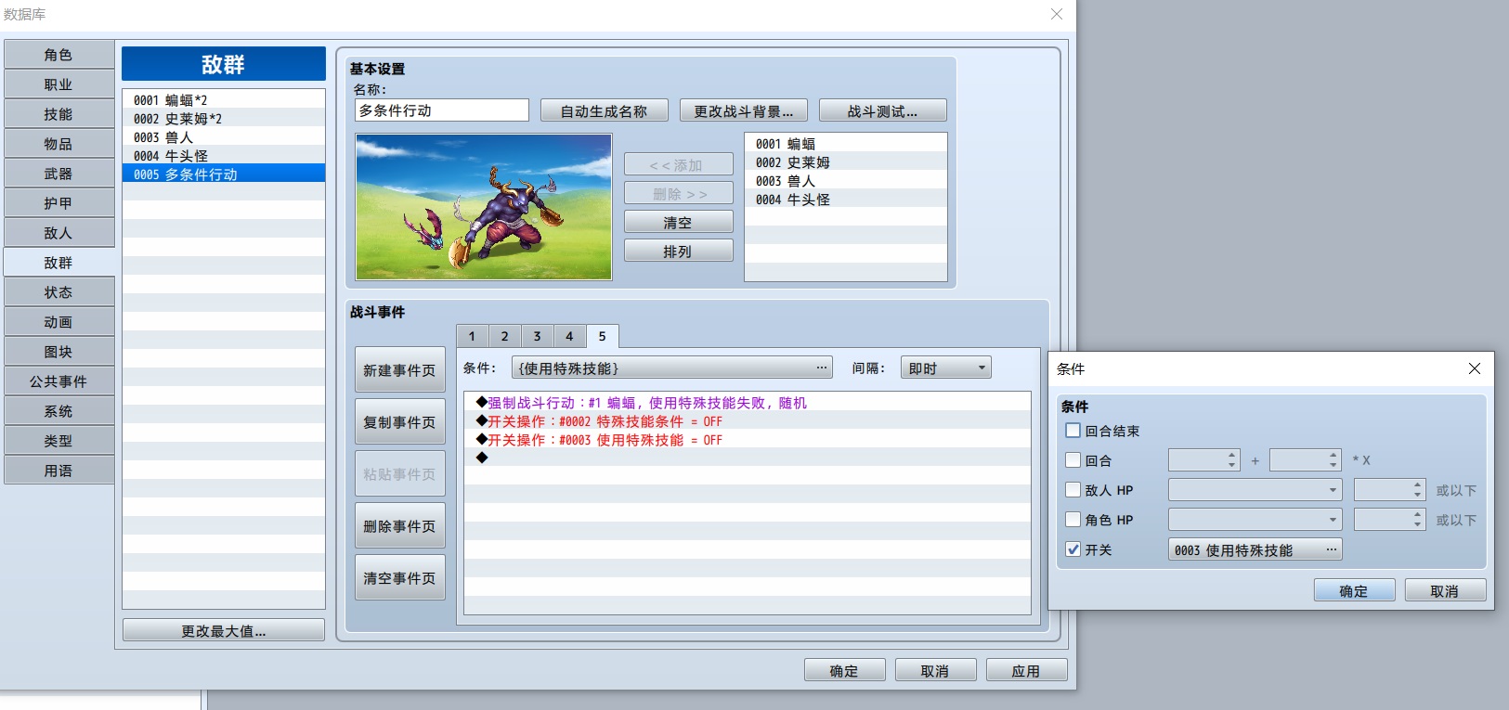
Task: Open the 系统 database tab
Action: point(59,411)
